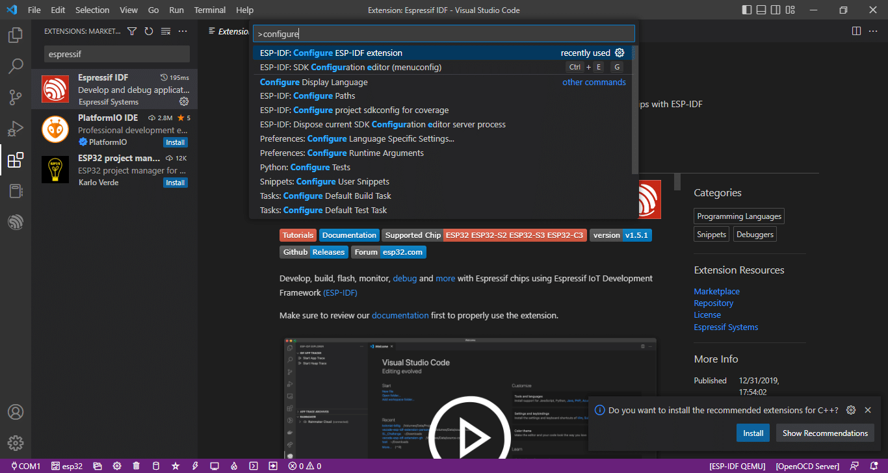This screenshot has height=473, width=888.
Task: Open the Marketplace resource link
Action: coord(716,291)
